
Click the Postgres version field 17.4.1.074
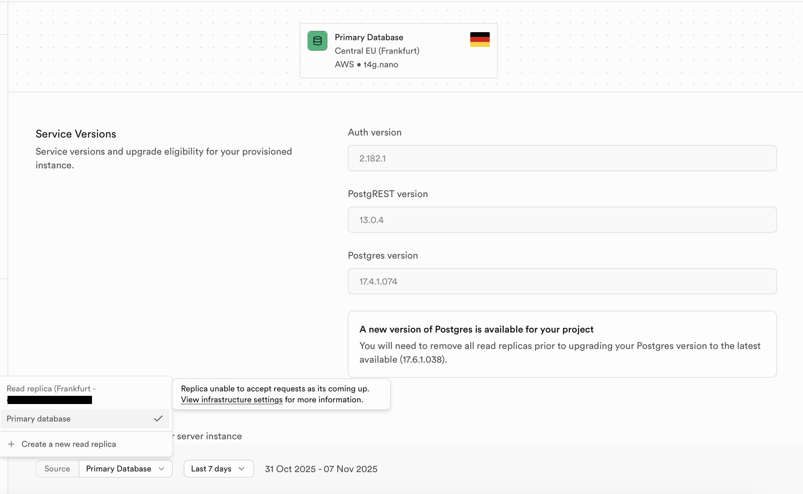[x=562, y=281]
